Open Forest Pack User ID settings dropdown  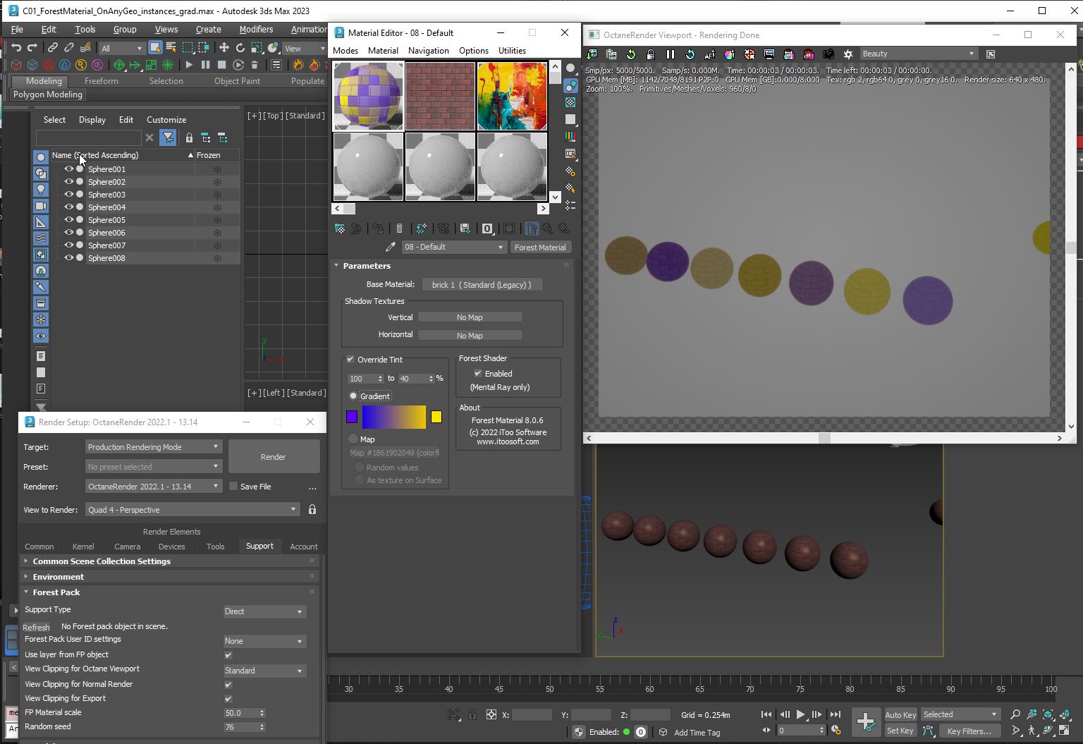(264, 641)
